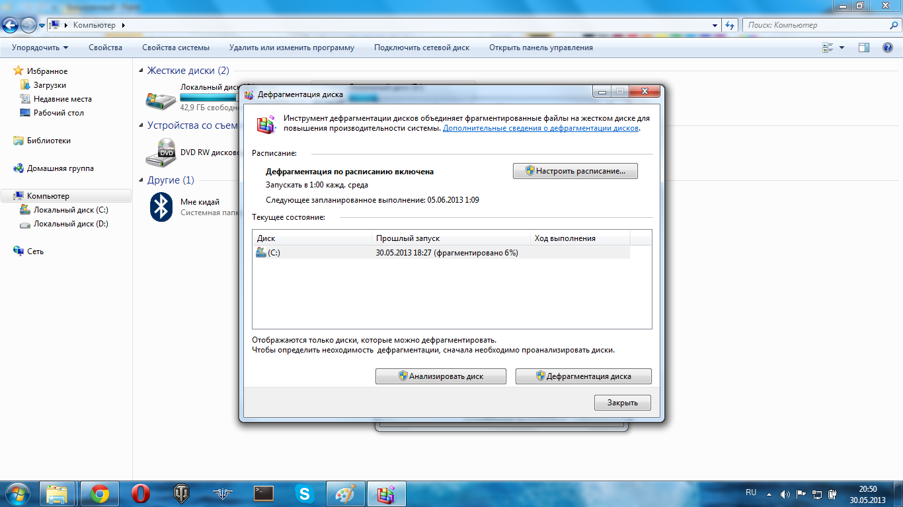Open the command prompt taskbar icon

pos(264,494)
